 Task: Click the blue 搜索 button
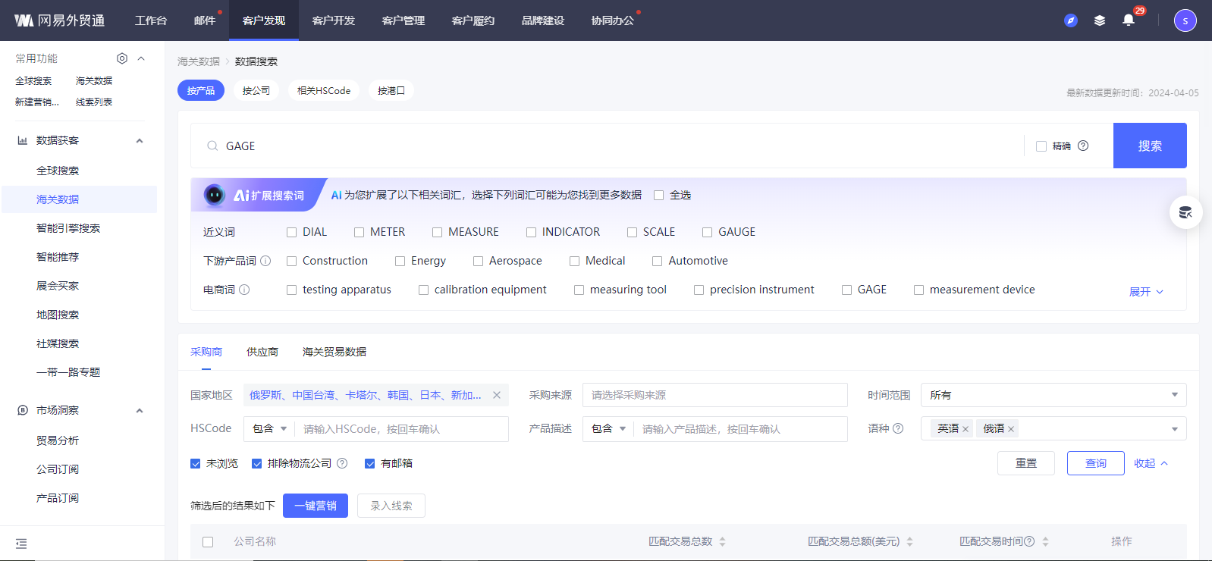pyautogui.click(x=1150, y=146)
